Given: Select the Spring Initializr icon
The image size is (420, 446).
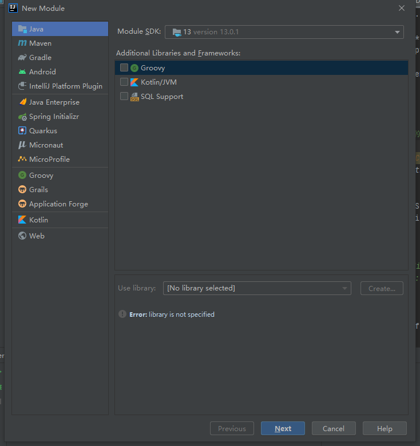Looking at the screenshot, I should coord(22,116).
